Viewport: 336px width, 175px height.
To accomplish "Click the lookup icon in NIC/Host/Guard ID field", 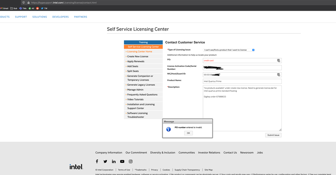I will [x=278, y=75].
